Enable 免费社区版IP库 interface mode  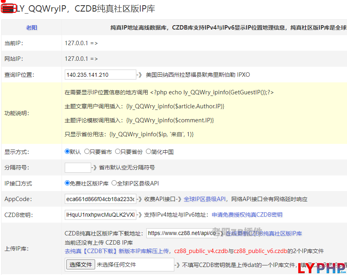click(68, 183)
